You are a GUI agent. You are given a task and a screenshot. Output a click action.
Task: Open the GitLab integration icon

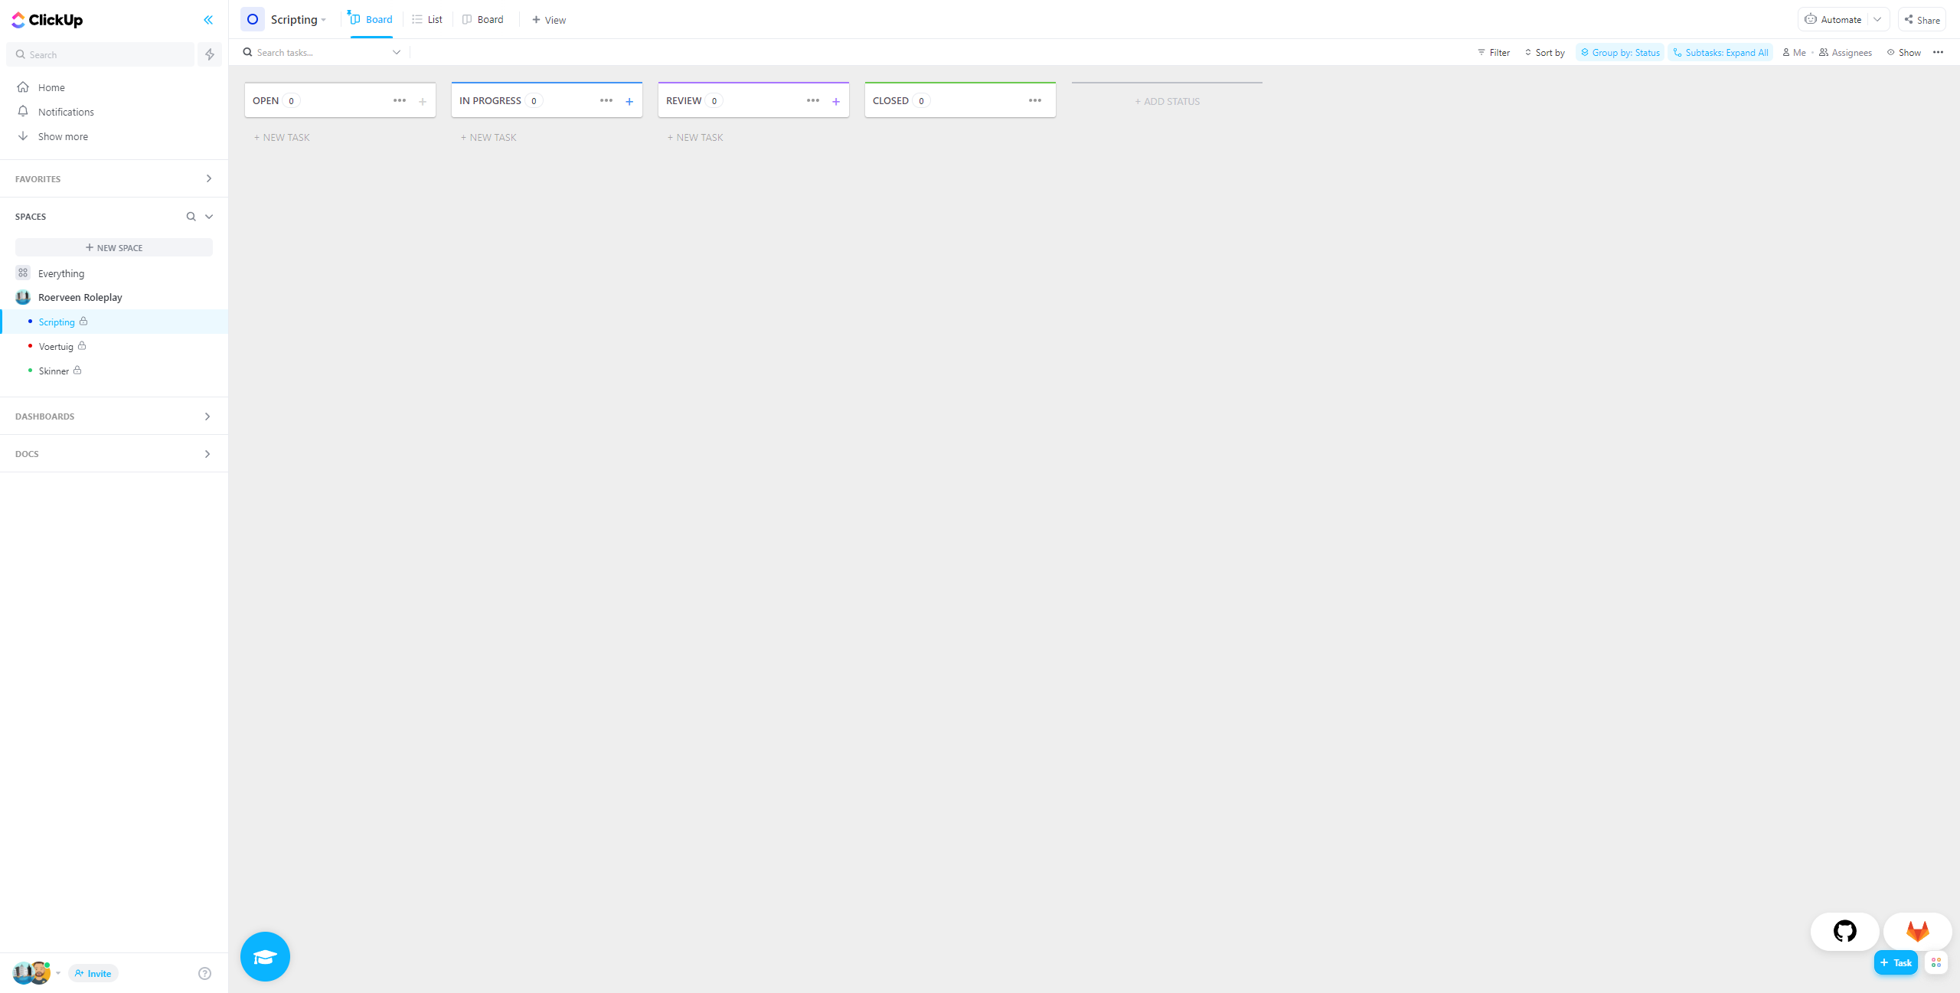[1917, 931]
